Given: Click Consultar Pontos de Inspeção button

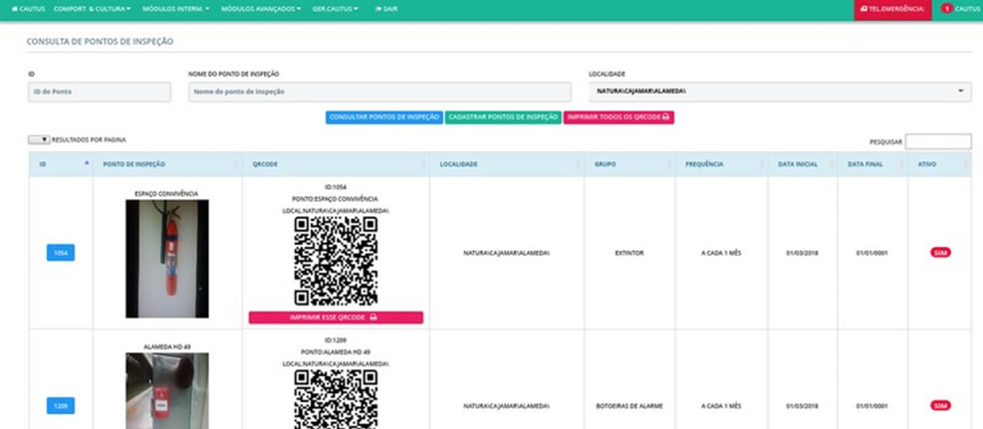Looking at the screenshot, I should coord(384,117).
